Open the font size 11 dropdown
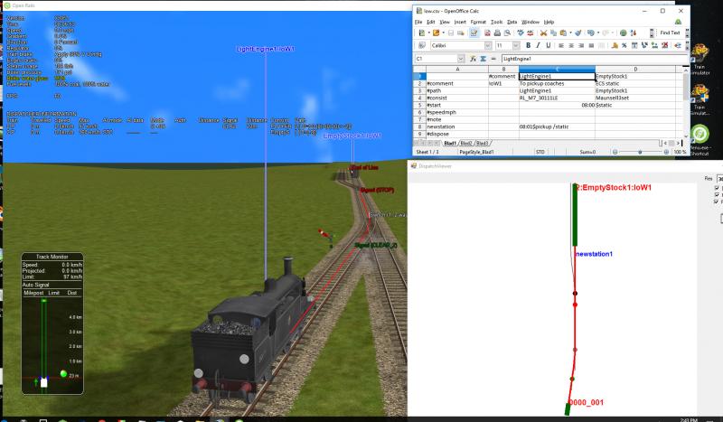Viewport: 723px width, 422px height. pos(516,45)
